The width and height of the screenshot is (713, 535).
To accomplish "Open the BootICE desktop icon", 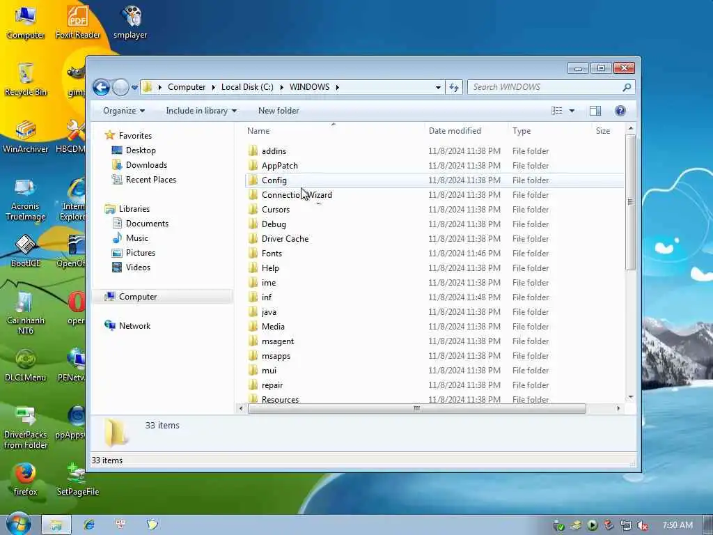I will point(26,251).
